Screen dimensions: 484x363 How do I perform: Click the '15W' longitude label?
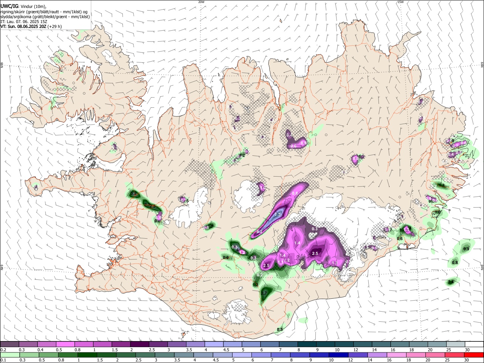(x=400, y=2)
